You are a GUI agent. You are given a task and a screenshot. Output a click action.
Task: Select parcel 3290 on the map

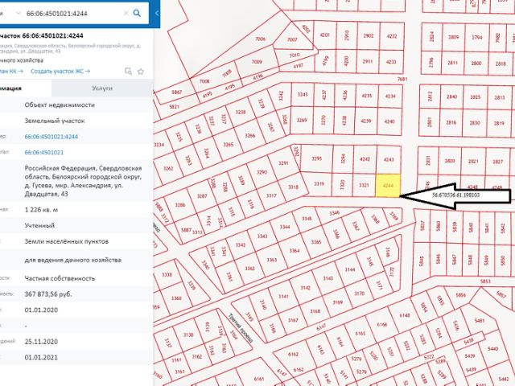pos(261,172)
